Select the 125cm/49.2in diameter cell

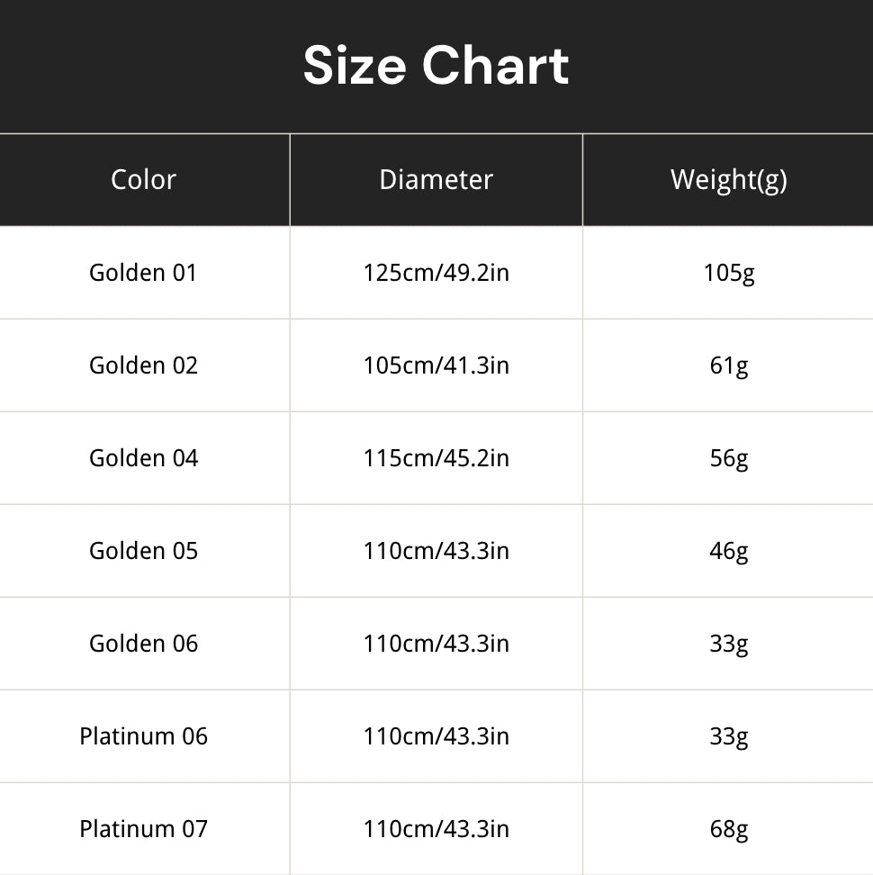[436, 273]
